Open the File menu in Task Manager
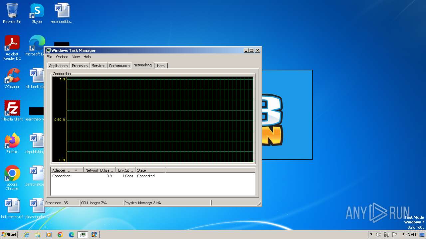This screenshot has width=426, height=239. pyautogui.click(x=49, y=57)
